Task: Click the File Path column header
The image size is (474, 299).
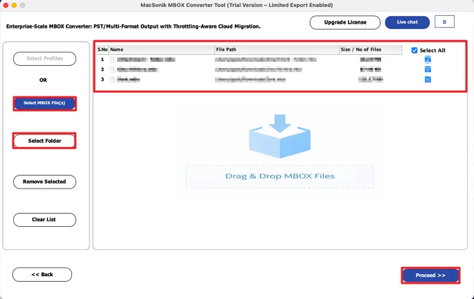Action: 277,50
